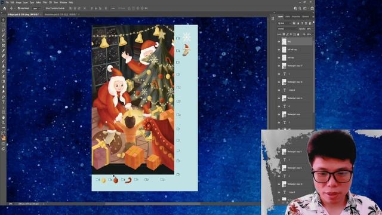Click the zoom percentage field in status bar
The image size is (382, 215).
pos(11,204)
